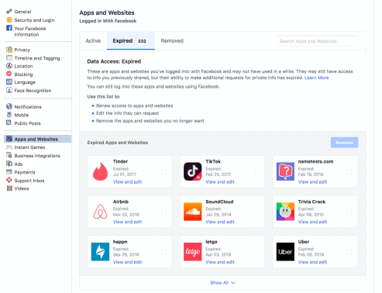Tick the SoundCloud checkbox
The height and width of the screenshot is (293, 382).
click(x=256, y=212)
